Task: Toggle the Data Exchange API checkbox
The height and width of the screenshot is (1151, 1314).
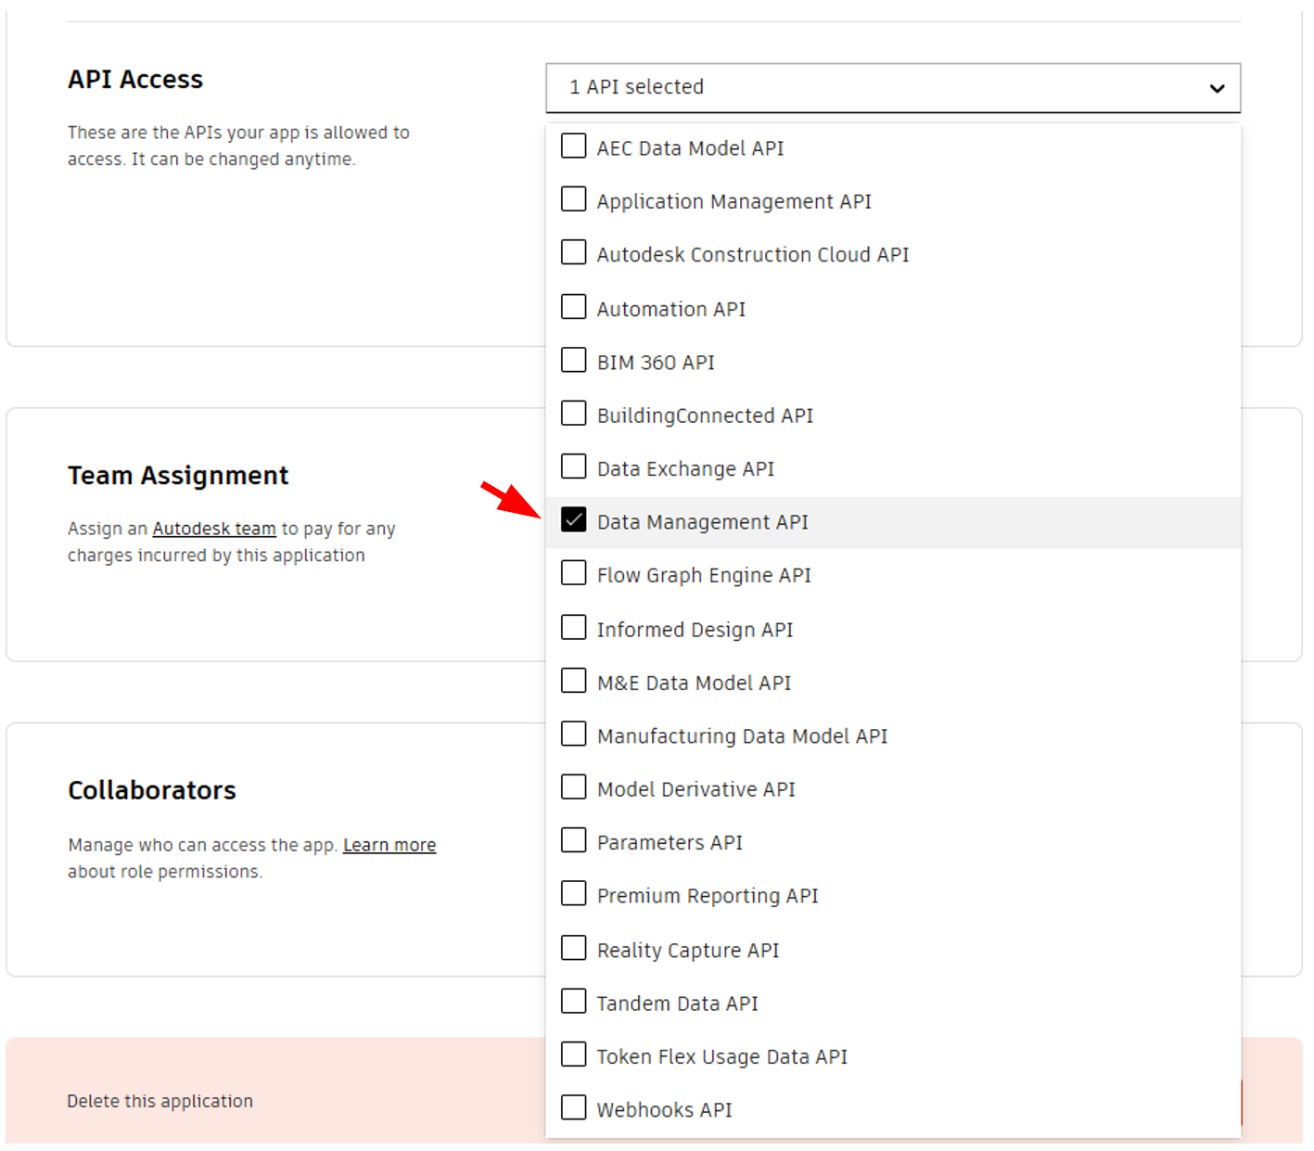Action: 574,467
